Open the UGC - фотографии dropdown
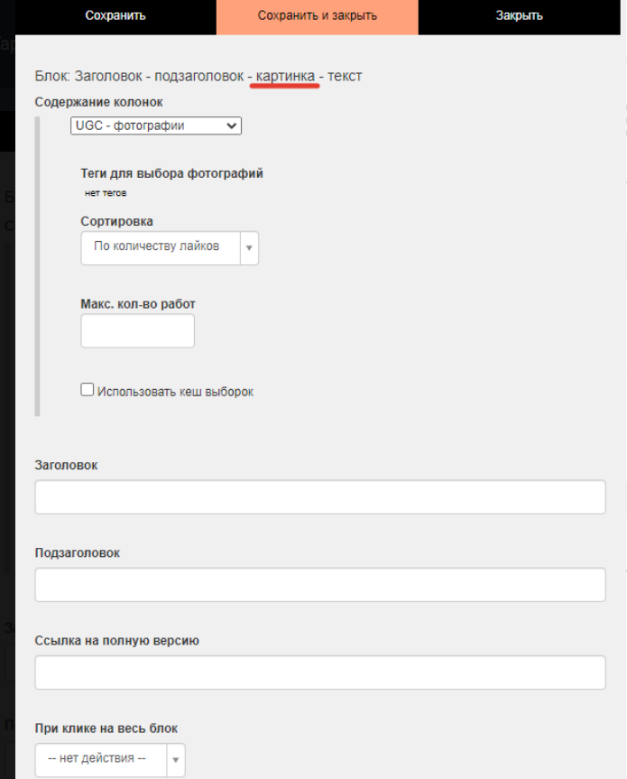The width and height of the screenshot is (627, 779). point(156,125)
